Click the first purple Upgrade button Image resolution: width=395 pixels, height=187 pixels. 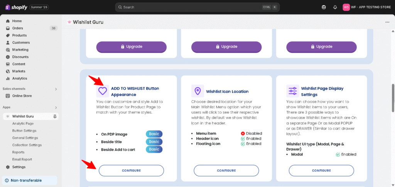131,47
